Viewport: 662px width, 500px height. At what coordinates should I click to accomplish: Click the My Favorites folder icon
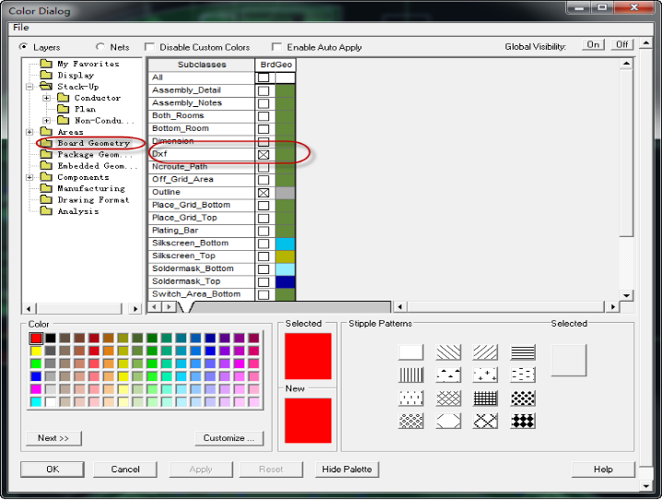[46, 64]
